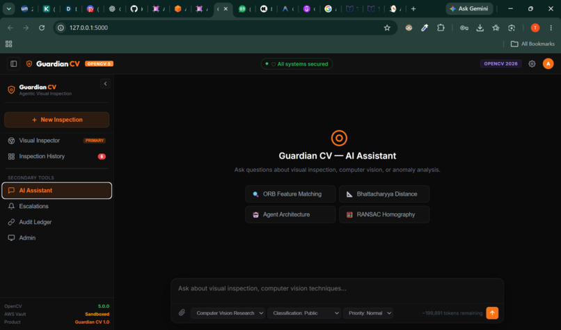Click the OpenCV 5.0.0 version value

pos(104,306)
